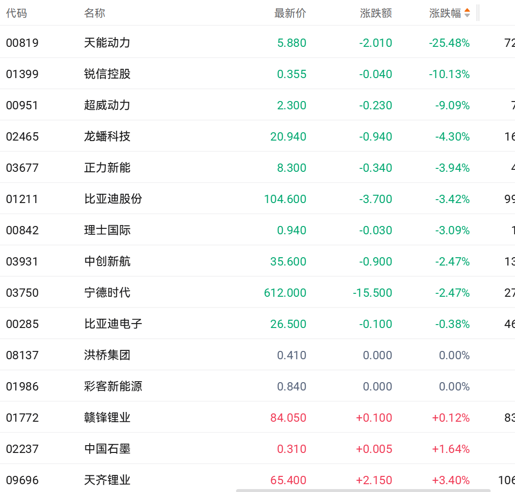The height and width of the screenshot is (492, 515).
Task: Open 彩客新能源 stock page
Action: tap(113, 387)
